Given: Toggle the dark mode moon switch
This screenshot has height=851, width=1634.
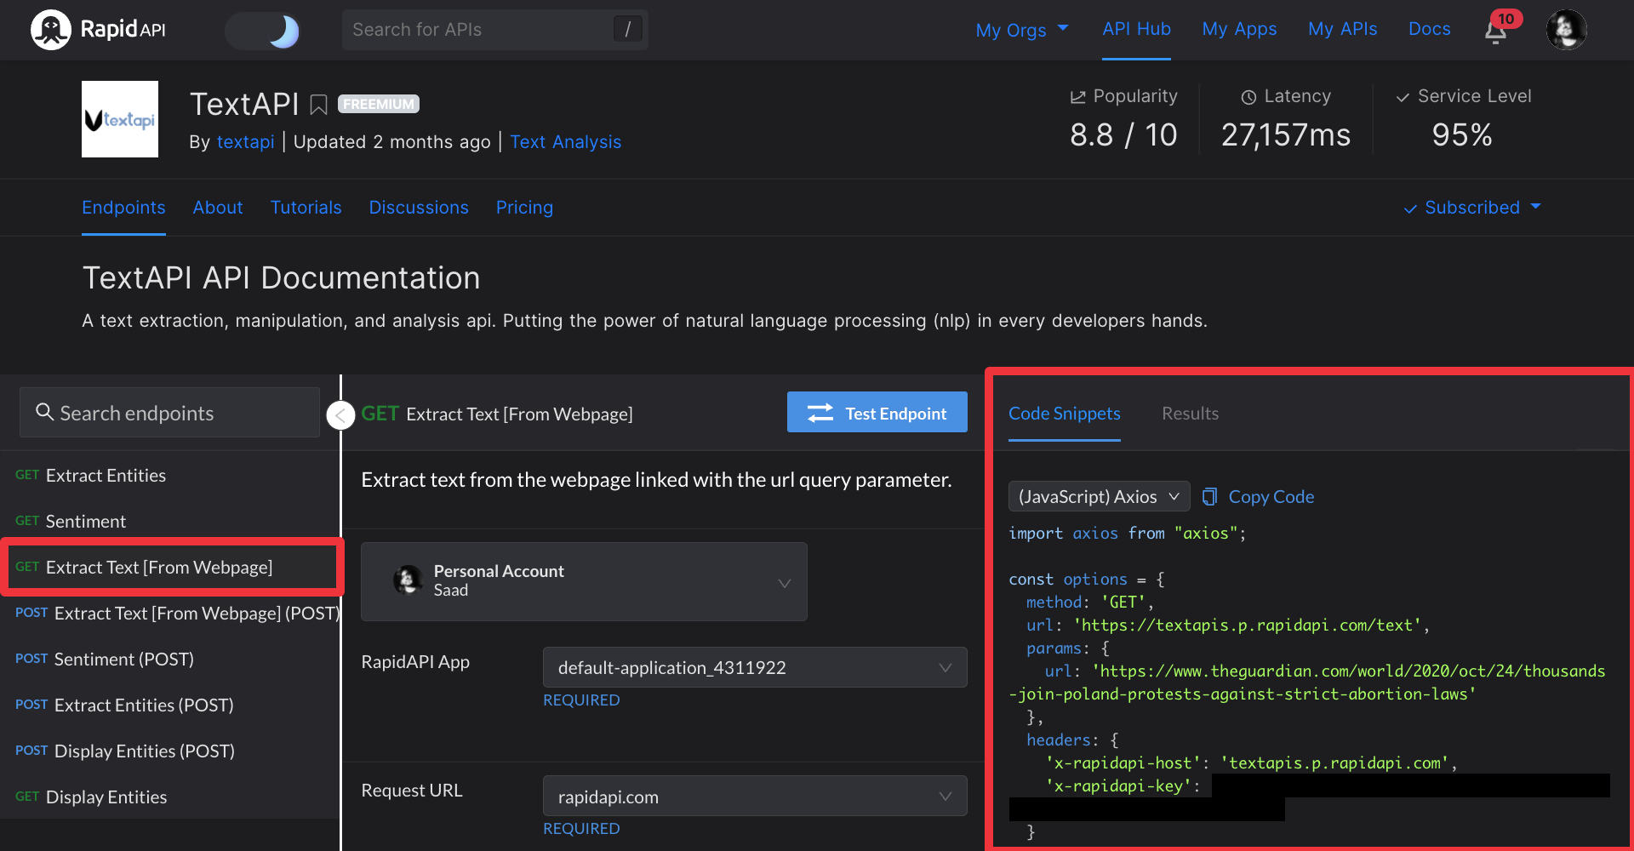Looking at the screenshot, I should pos(263,31).
